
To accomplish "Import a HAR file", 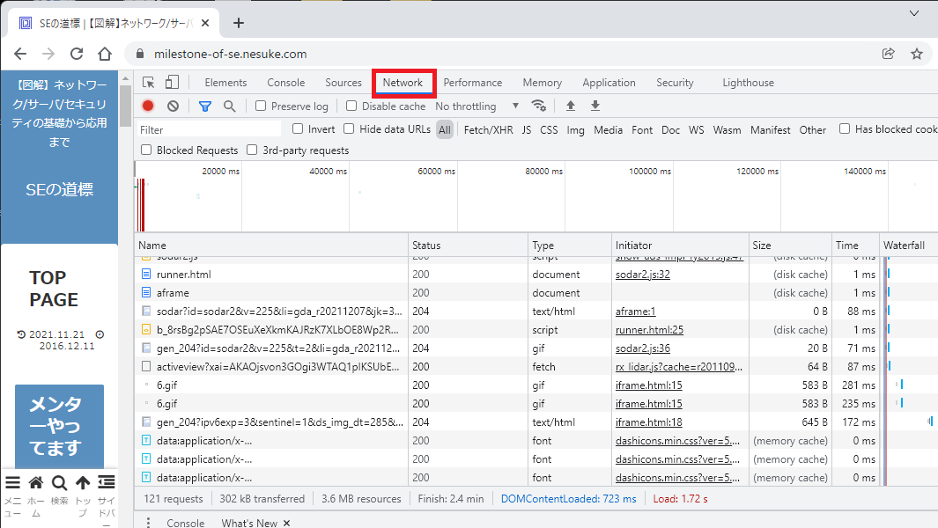I will coord(569,105).
